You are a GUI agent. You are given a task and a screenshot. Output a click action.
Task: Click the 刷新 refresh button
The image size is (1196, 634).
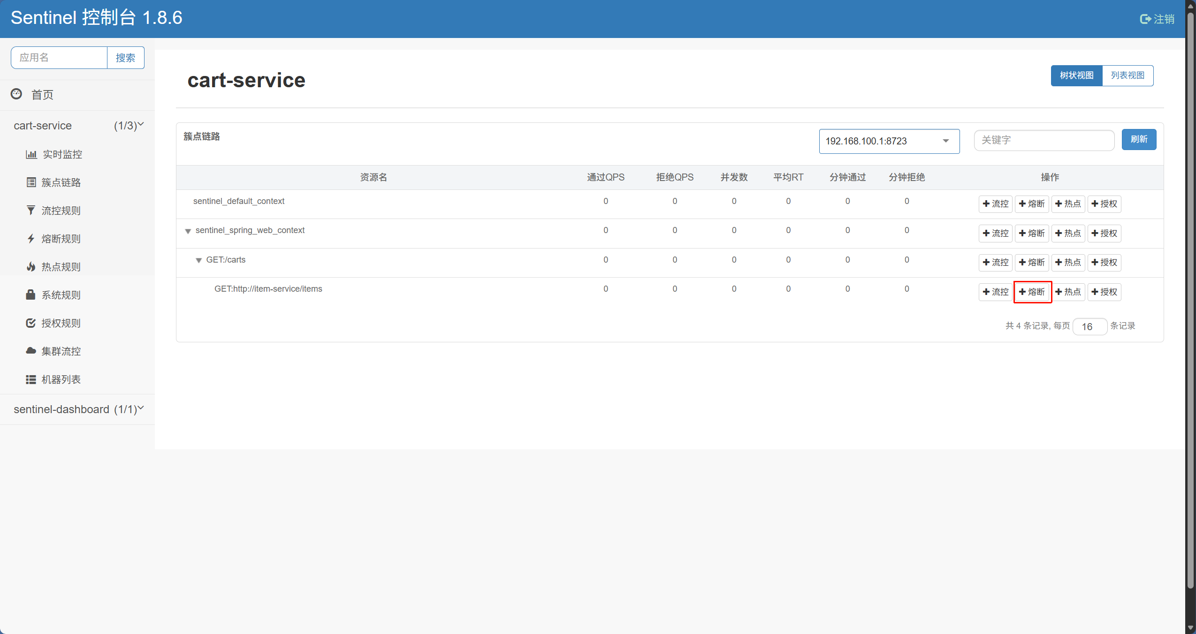pos(1139,140)
